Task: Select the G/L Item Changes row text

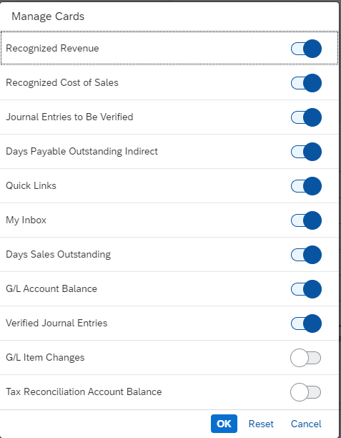Action: [45, 358]
